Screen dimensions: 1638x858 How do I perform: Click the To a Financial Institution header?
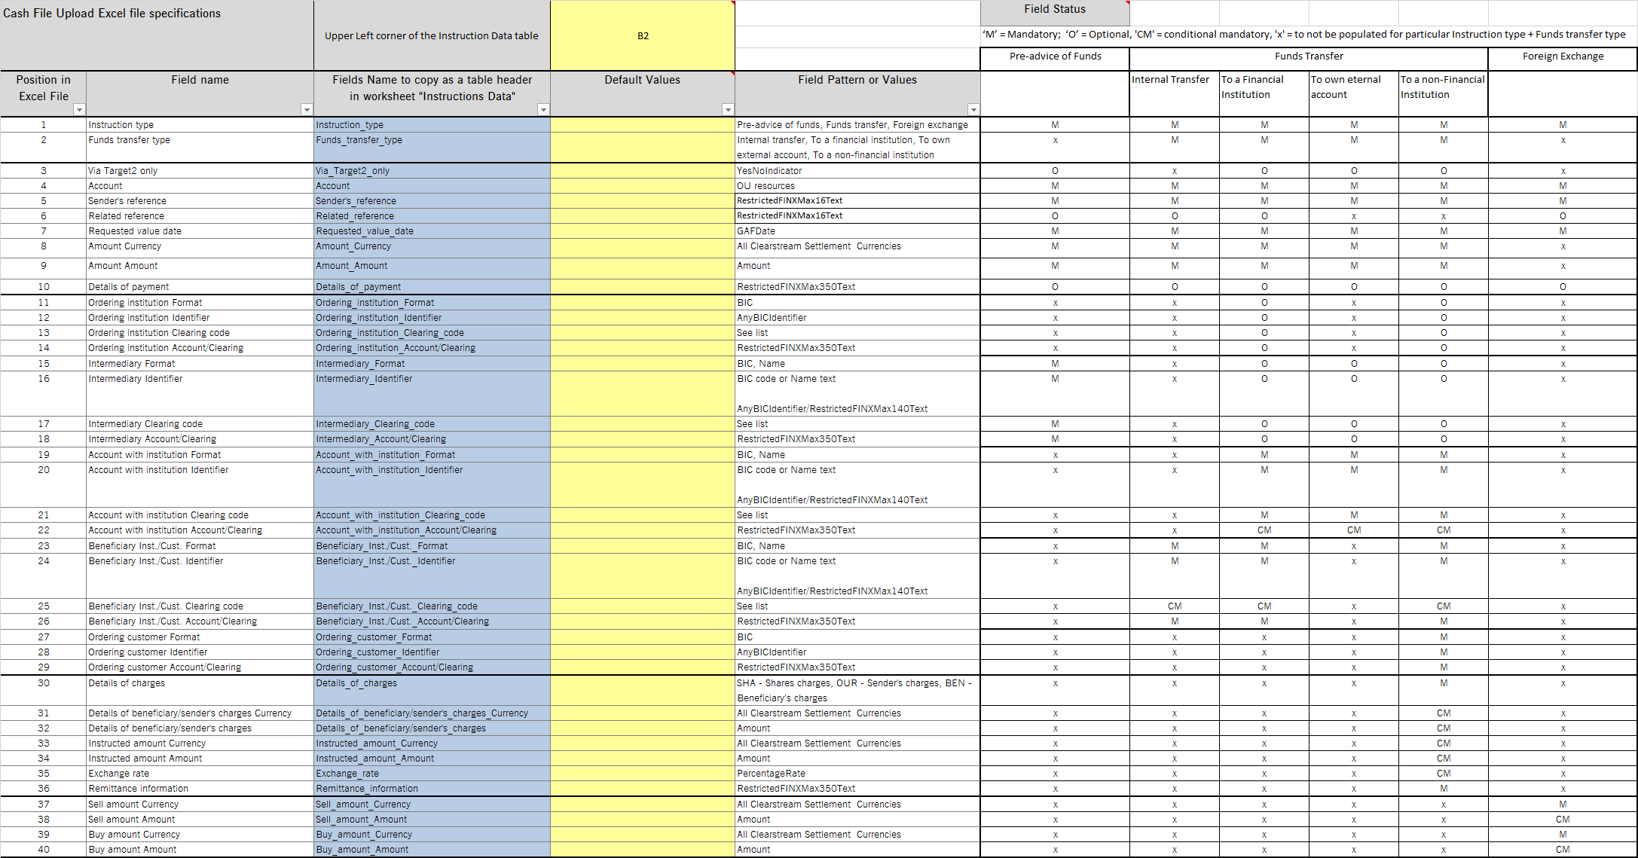[x=1264, y=94]
